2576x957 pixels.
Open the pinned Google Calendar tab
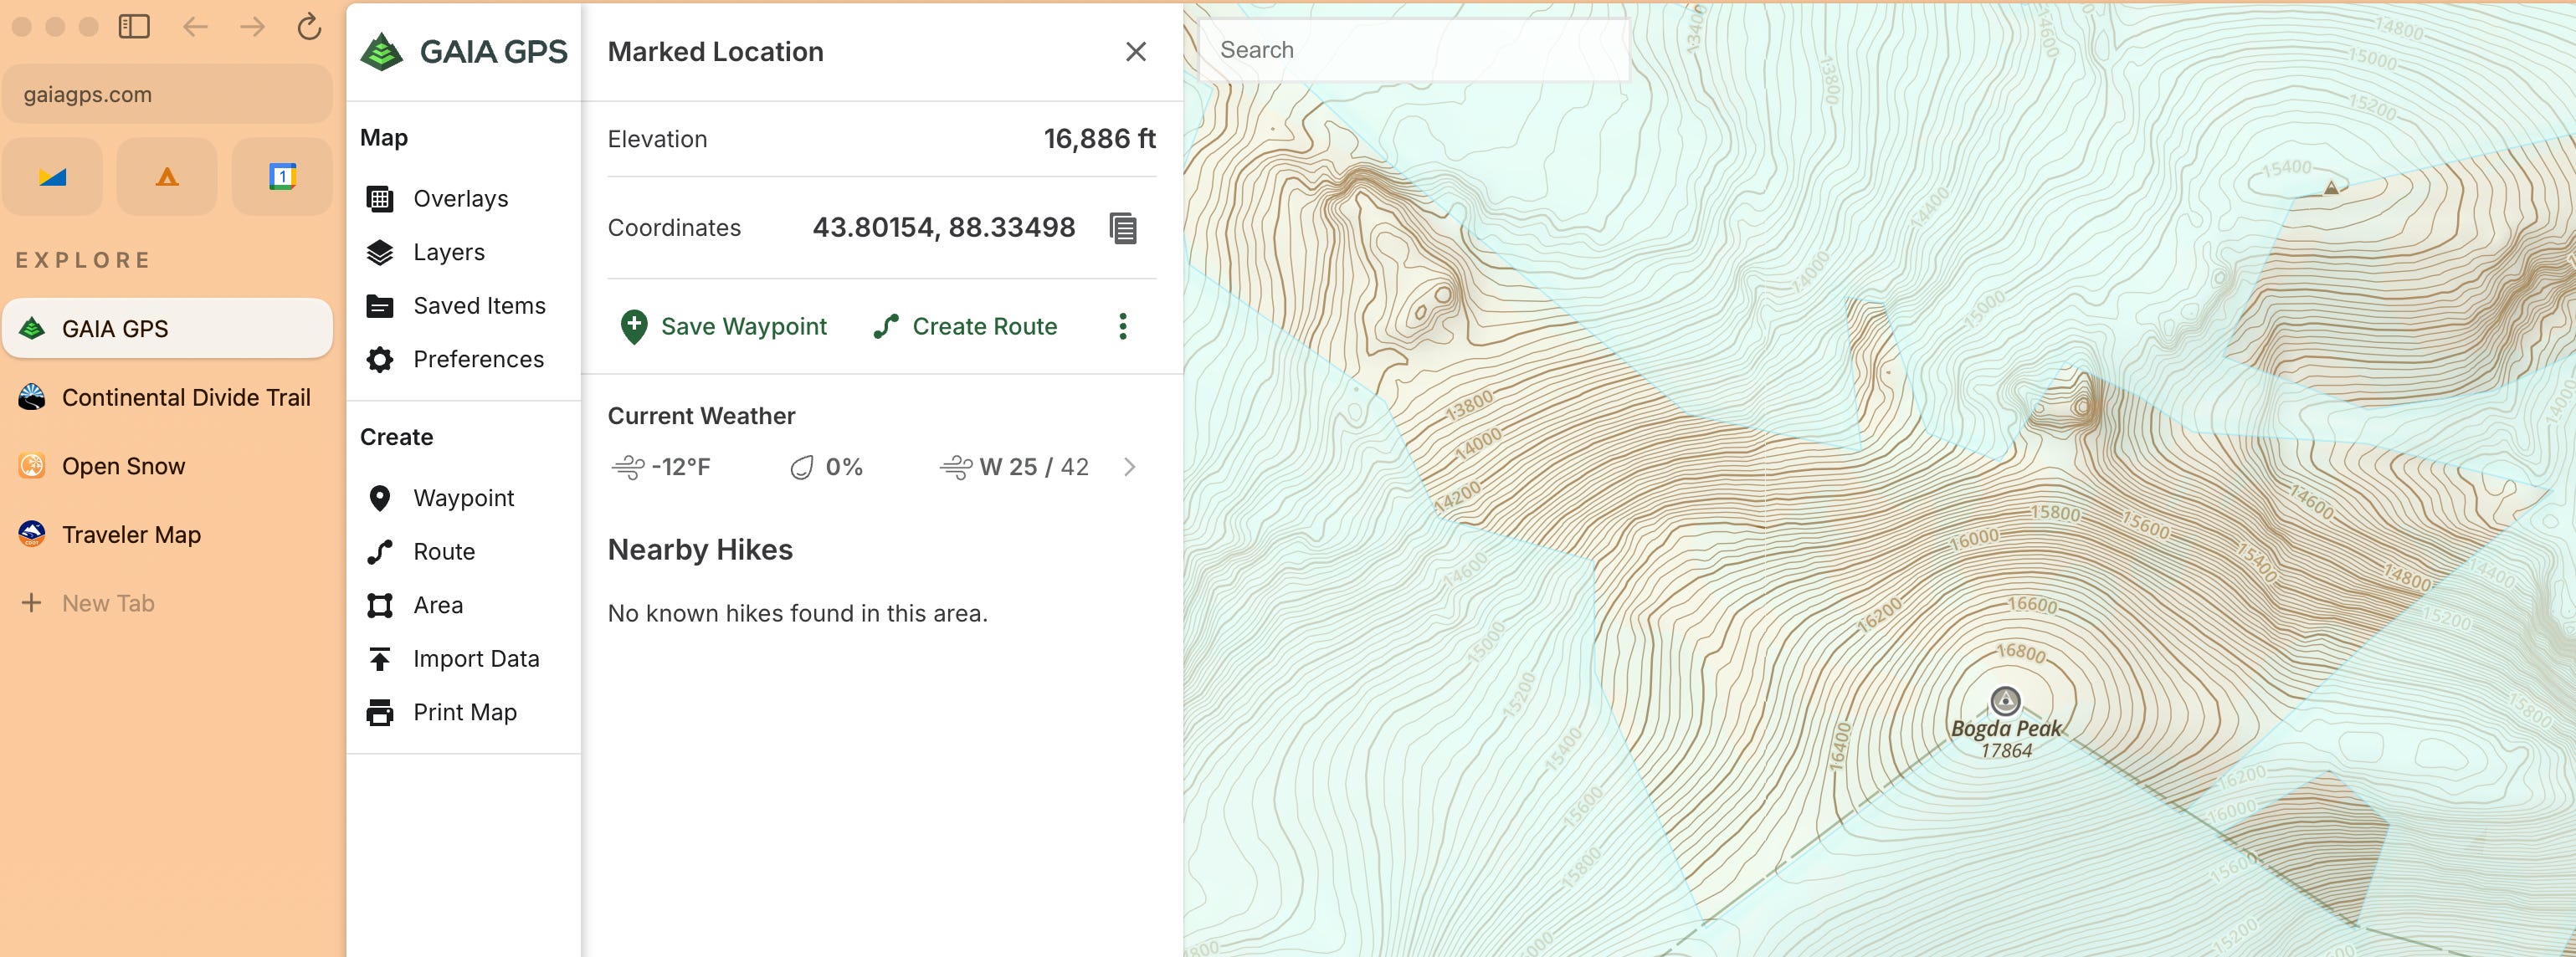(x=282, y=177)
